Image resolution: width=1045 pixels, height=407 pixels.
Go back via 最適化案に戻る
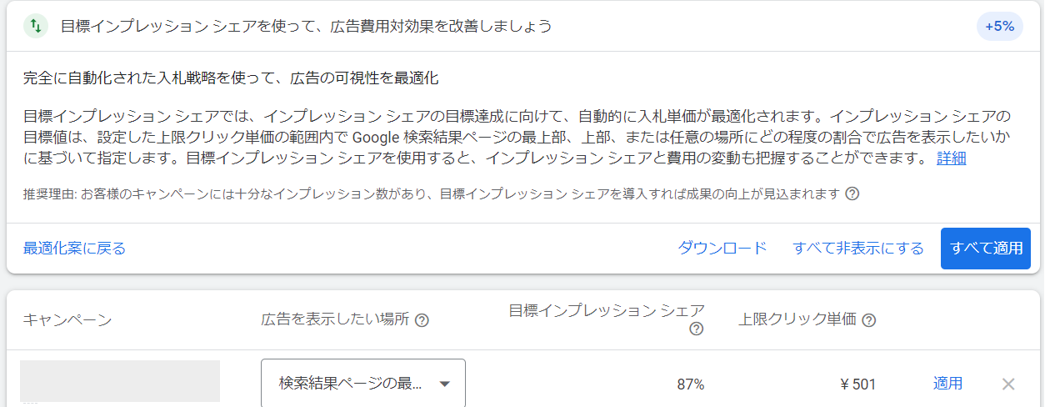tap(74, 249)
